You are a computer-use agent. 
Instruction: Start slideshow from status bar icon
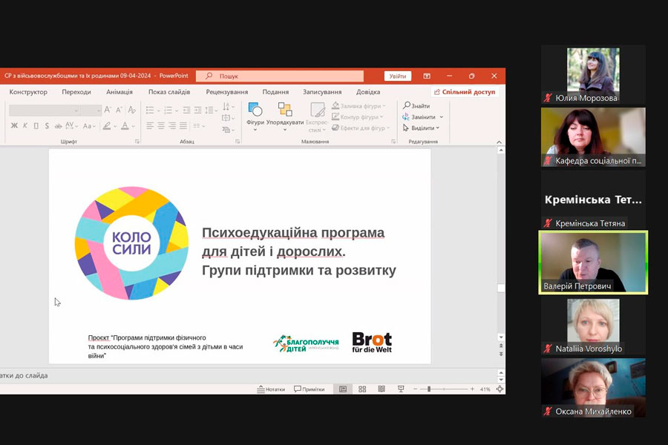401,389
